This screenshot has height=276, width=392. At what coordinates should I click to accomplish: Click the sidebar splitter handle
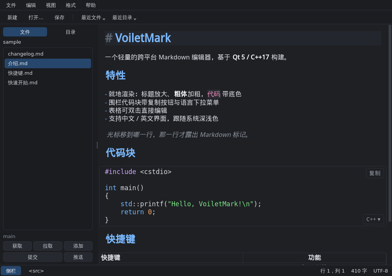[x=97, y=145]
